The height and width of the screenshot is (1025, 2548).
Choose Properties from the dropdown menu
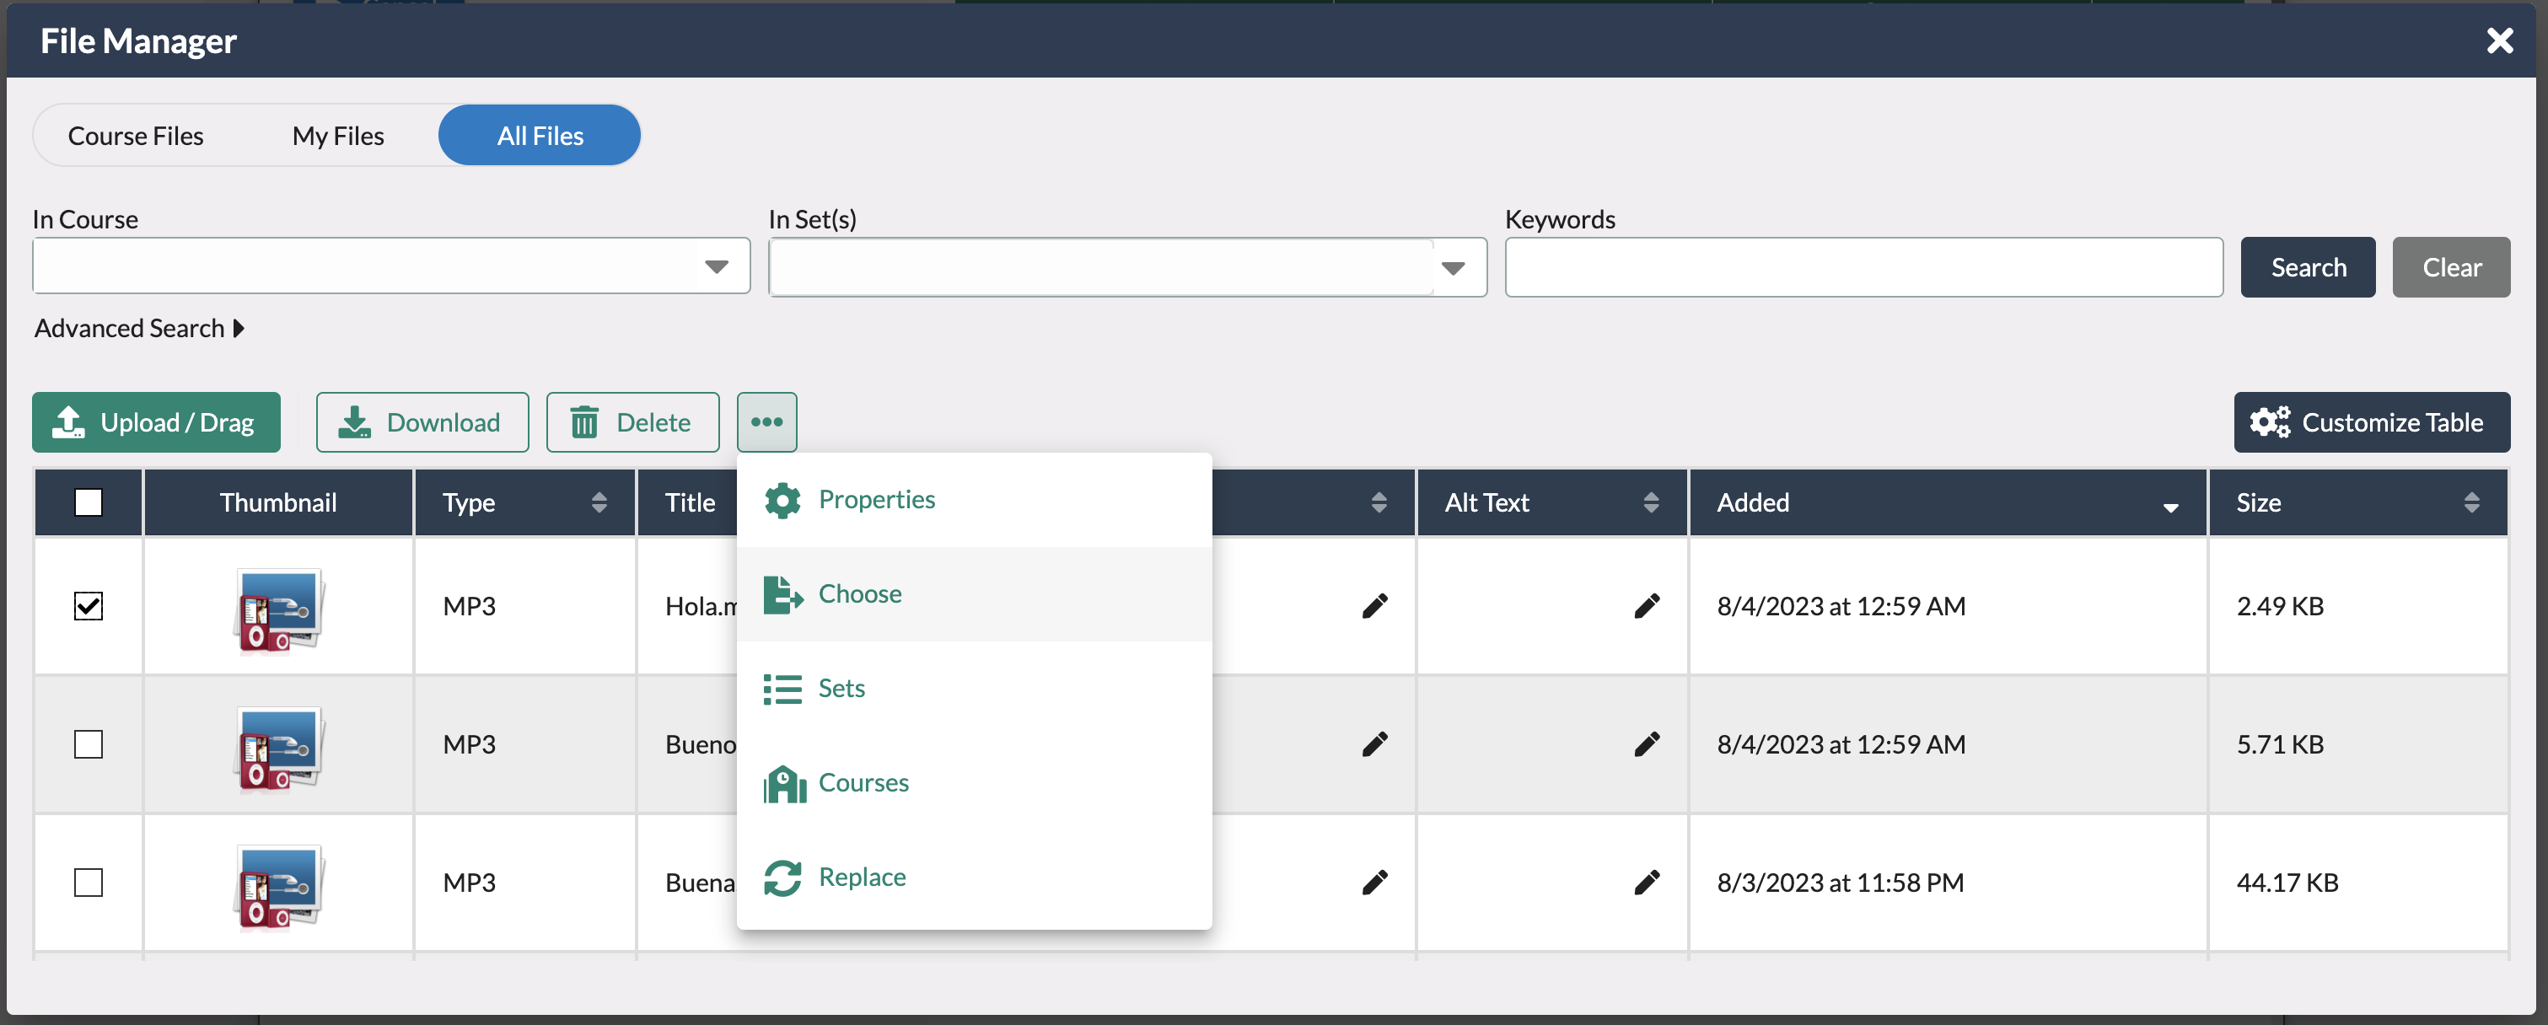click(x=875, y=499)
